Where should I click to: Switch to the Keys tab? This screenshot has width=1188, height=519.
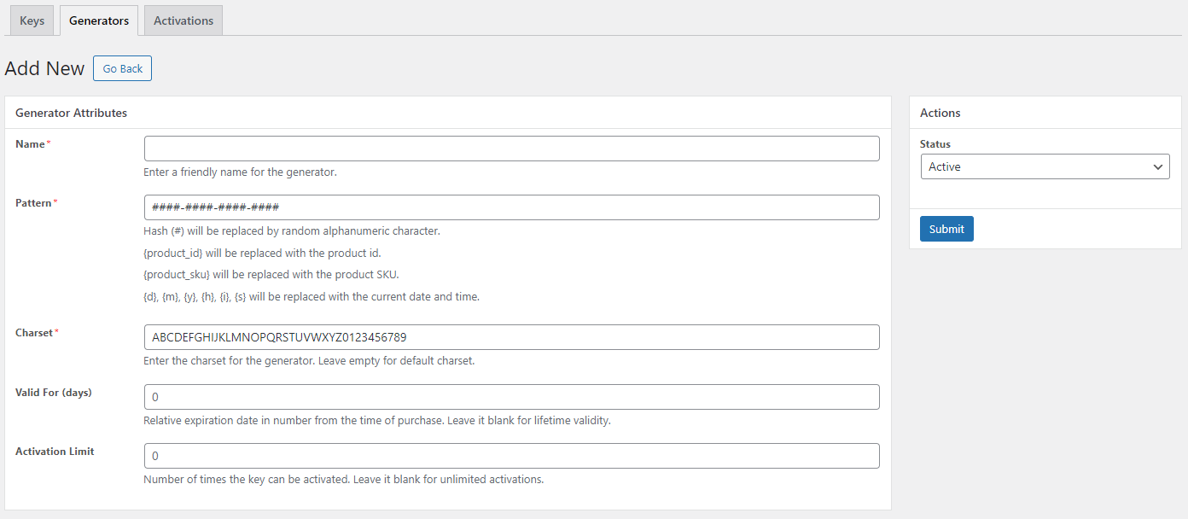click(32, 20)
